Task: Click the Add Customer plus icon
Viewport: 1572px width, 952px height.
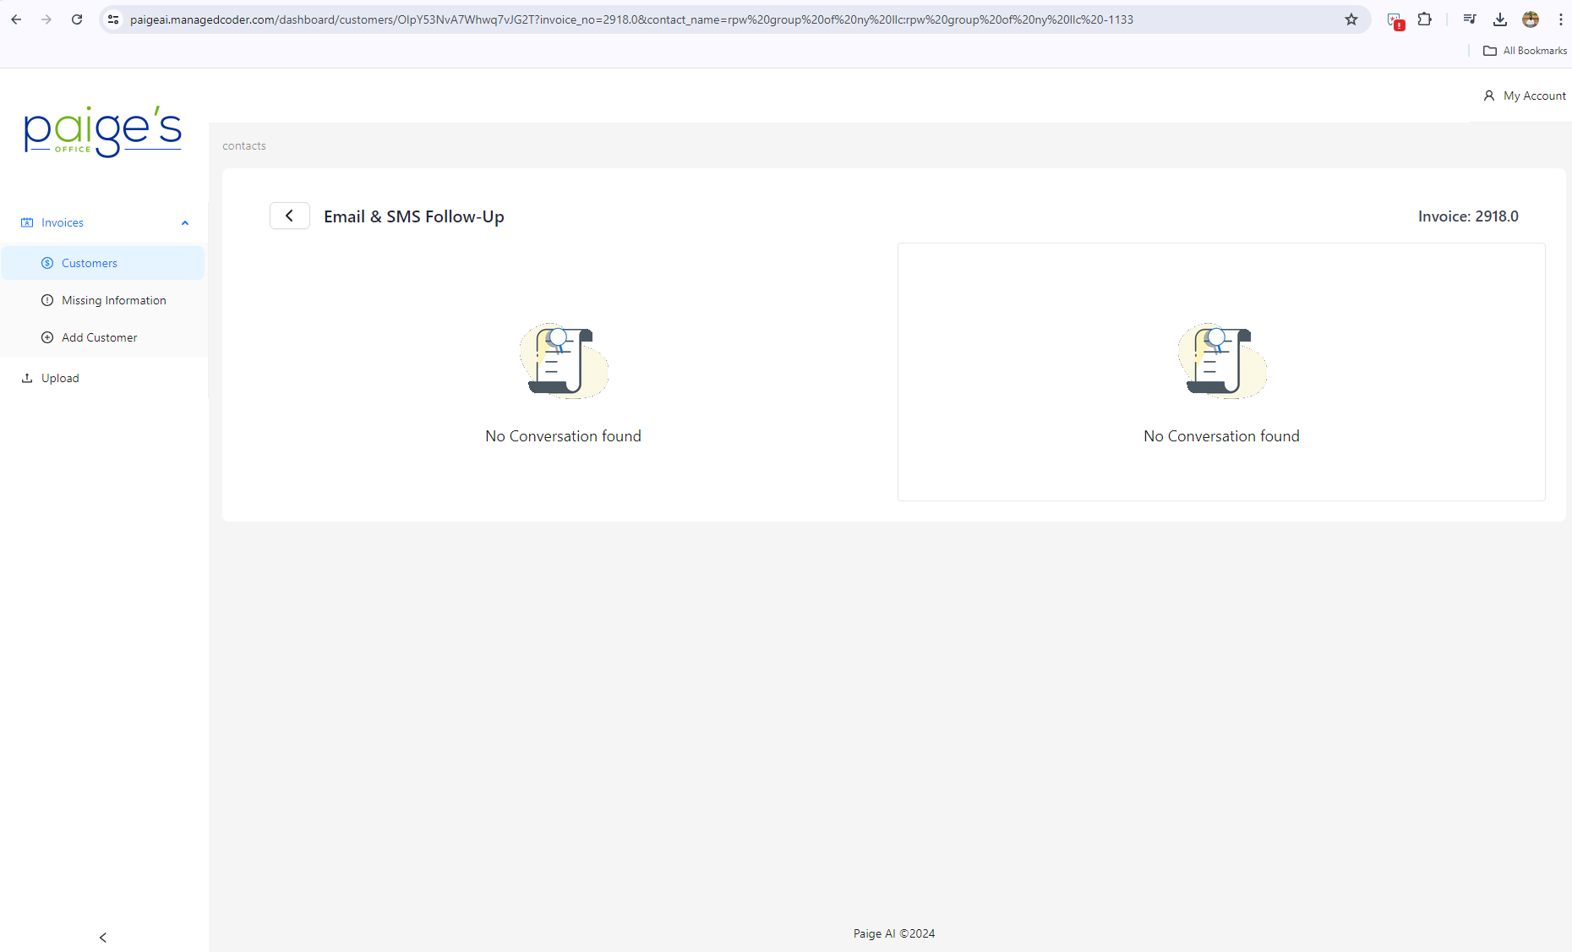Action: pos(47,337)
